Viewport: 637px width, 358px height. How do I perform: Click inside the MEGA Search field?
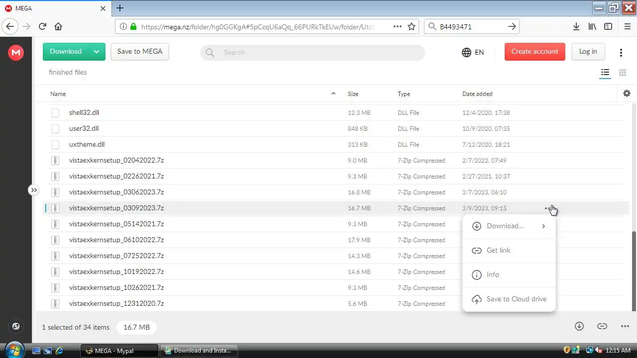(x=313, y=52)
